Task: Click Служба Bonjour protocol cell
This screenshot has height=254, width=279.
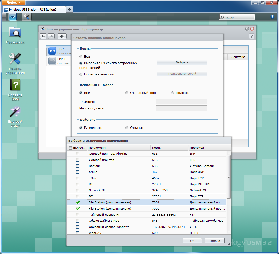Action: 202,166
